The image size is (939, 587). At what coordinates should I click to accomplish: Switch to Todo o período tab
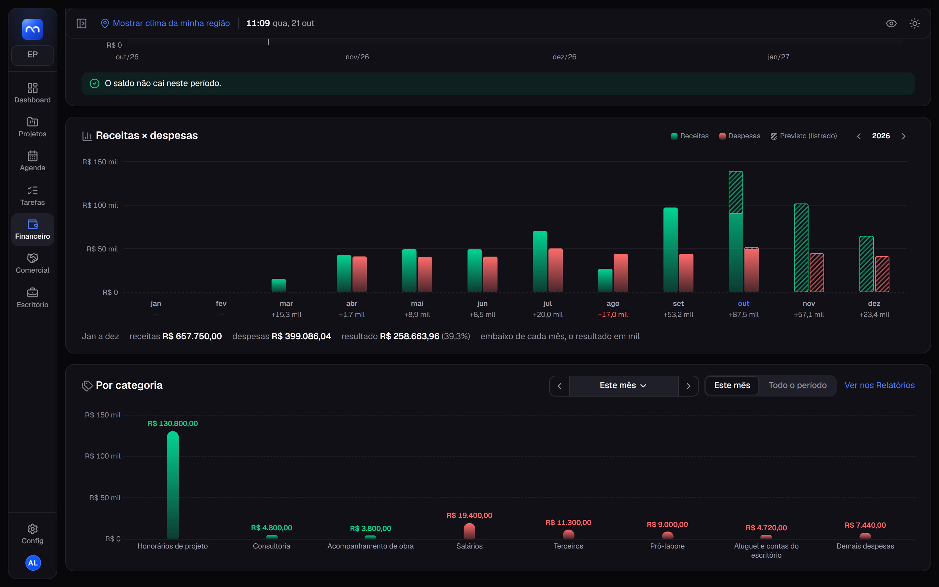point(797,385)
